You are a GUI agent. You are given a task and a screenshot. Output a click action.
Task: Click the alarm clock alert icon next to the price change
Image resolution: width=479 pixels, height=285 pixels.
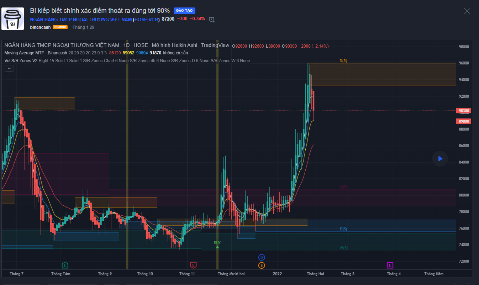point(212,19)
